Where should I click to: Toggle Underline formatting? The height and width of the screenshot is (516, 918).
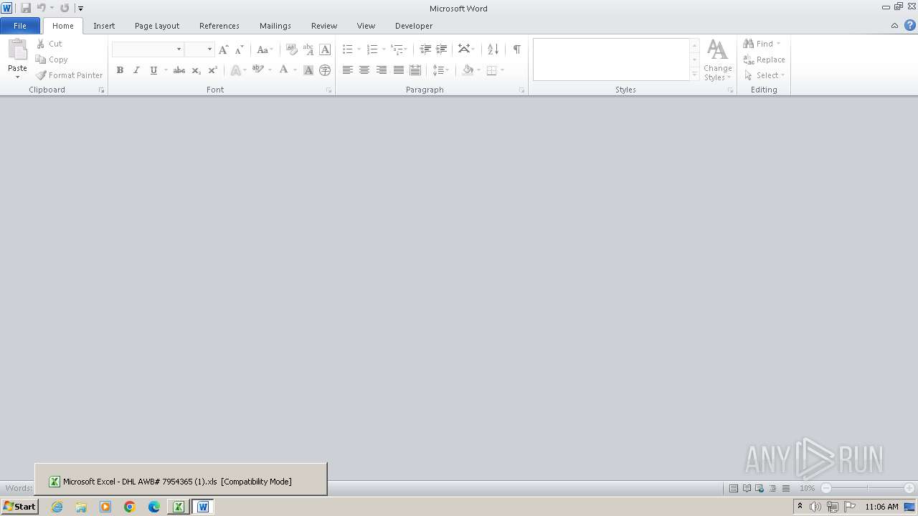pyautogui.click(x=153, y=70)
